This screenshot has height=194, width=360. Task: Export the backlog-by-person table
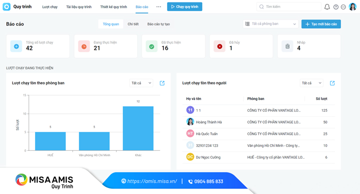332,83
